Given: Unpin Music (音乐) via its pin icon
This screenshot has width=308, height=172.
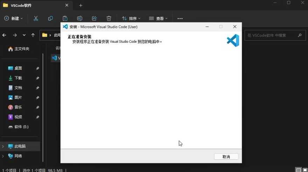Looking at the screenshot, I should (x=37, y=107).
